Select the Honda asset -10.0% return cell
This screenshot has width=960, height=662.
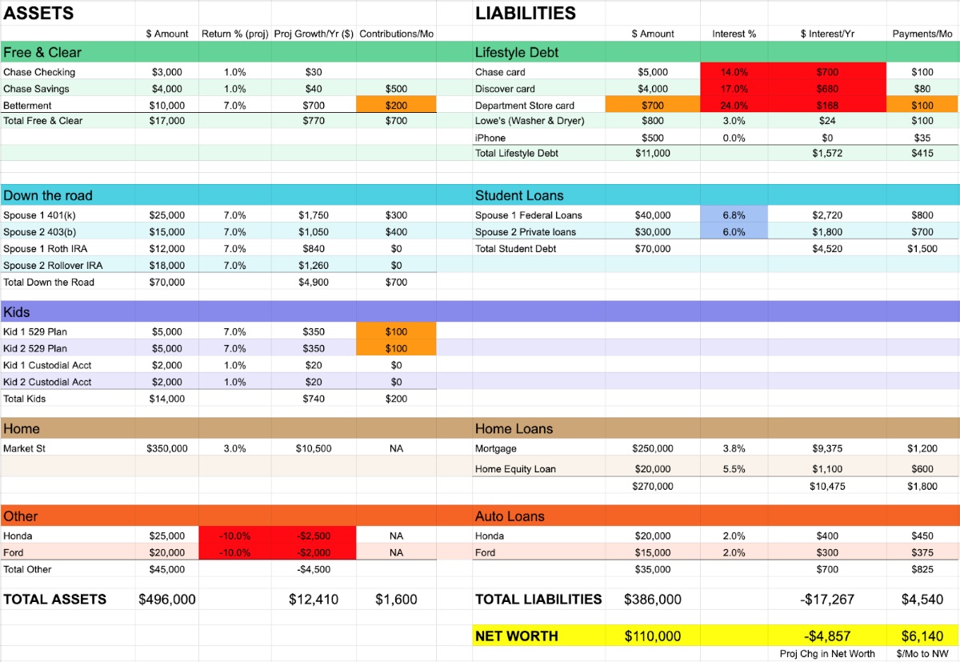pos(234,536)
